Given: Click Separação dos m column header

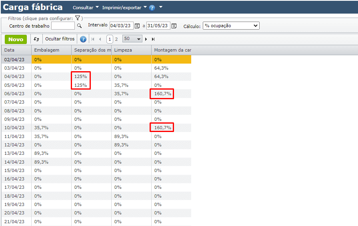Looking at the screenshot, I should coord(91,50).
